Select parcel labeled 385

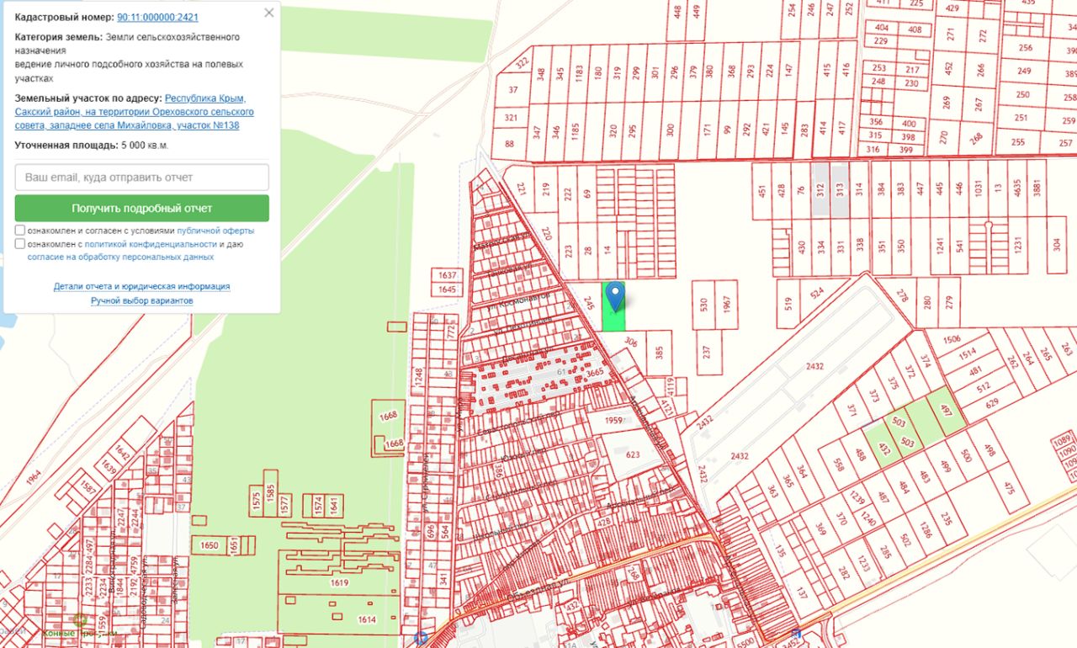coord(661,353)
